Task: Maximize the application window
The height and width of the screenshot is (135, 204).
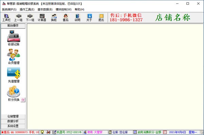Action: click(x=188, y=3)
